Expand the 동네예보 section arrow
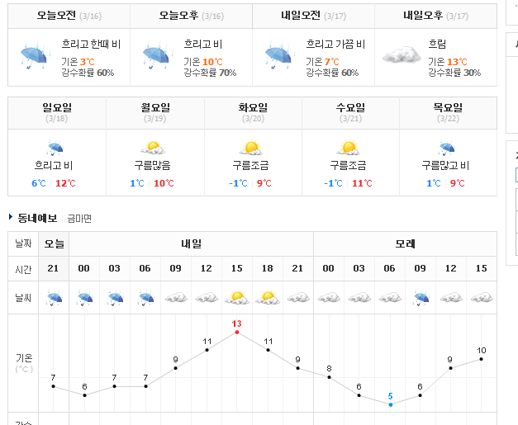This screenshot has width=518, height=425. point(11,217)
